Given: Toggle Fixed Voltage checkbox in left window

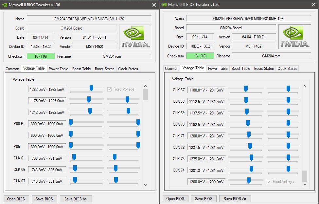Looking at the screenshot, I should (110, 89).
